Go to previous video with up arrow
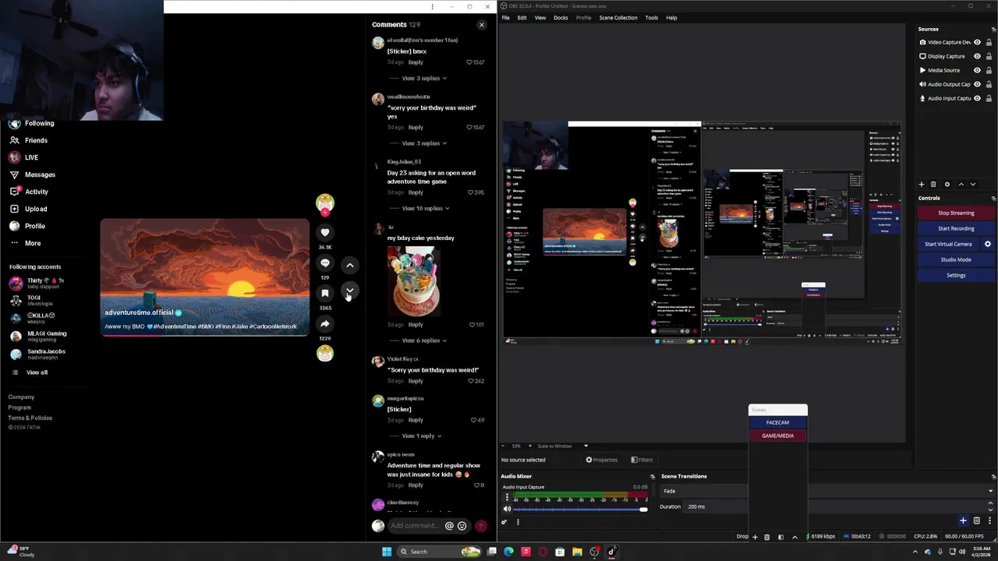 click(350, 265)
